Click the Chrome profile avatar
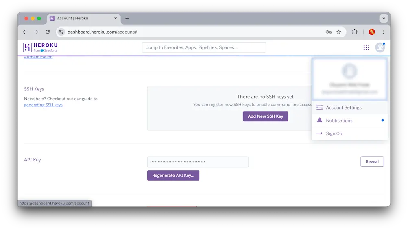The height and width of the screenshot is (230, 408). click(371, 32)
